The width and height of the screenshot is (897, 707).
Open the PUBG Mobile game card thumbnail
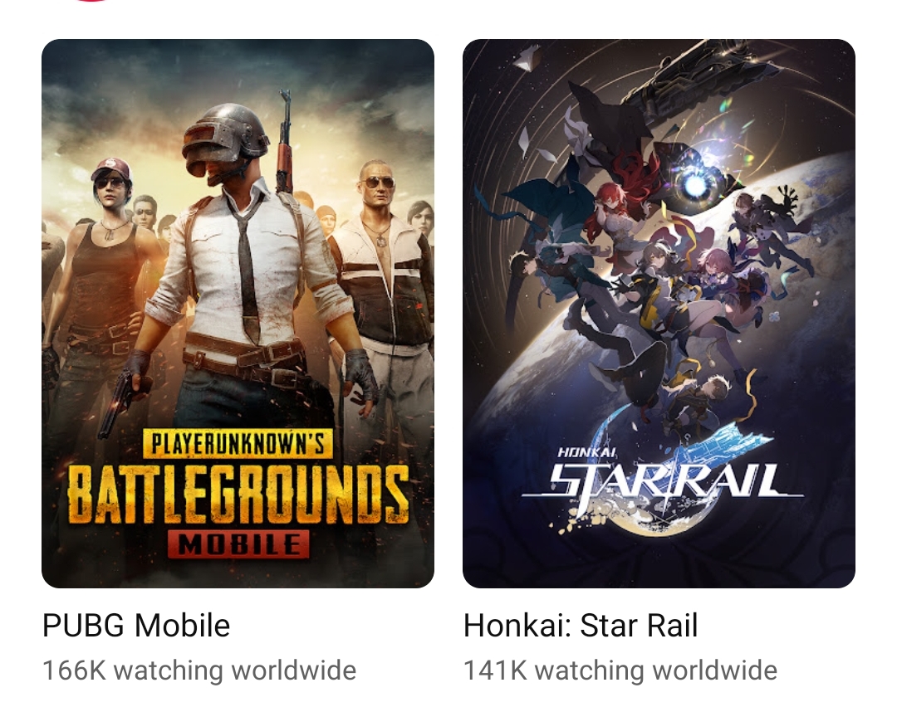tap(238, 313)
